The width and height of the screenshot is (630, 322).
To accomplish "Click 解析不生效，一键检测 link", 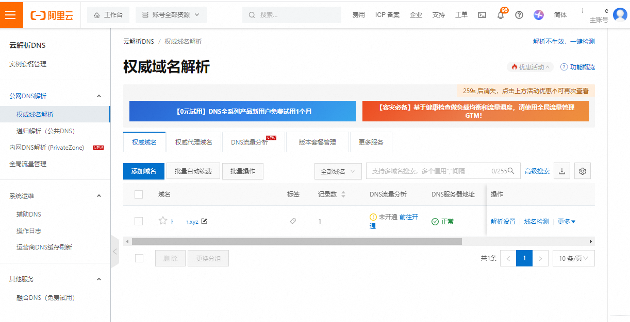I will tap(564, 41).
